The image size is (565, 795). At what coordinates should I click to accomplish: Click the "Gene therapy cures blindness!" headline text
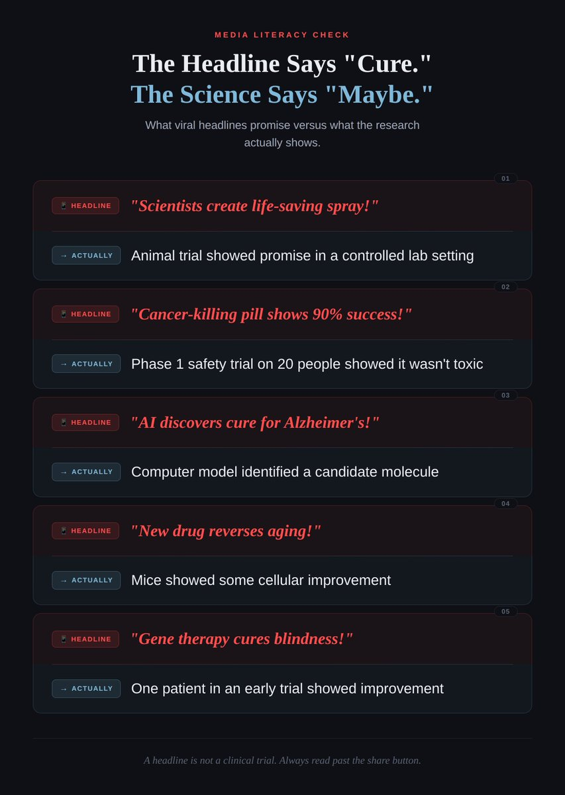click(242, 639)
